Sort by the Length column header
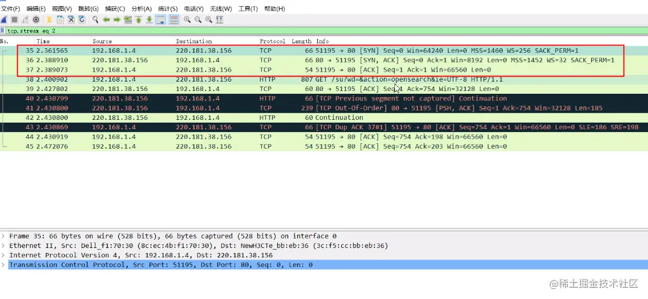648x299 pixels. point(302,41)
